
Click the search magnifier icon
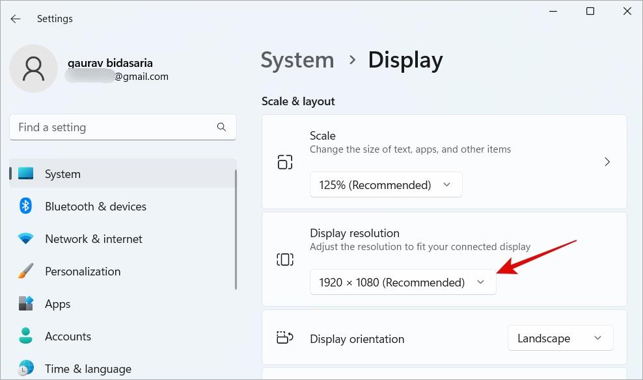pyautogui.click(x=221, y=127)
